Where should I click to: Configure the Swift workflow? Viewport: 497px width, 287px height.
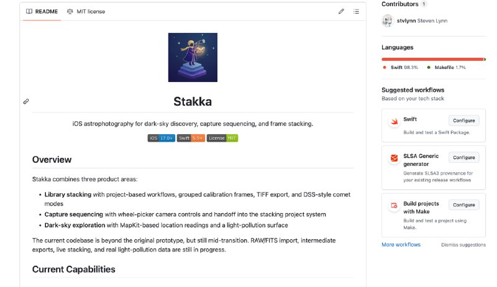click(463, 121)
